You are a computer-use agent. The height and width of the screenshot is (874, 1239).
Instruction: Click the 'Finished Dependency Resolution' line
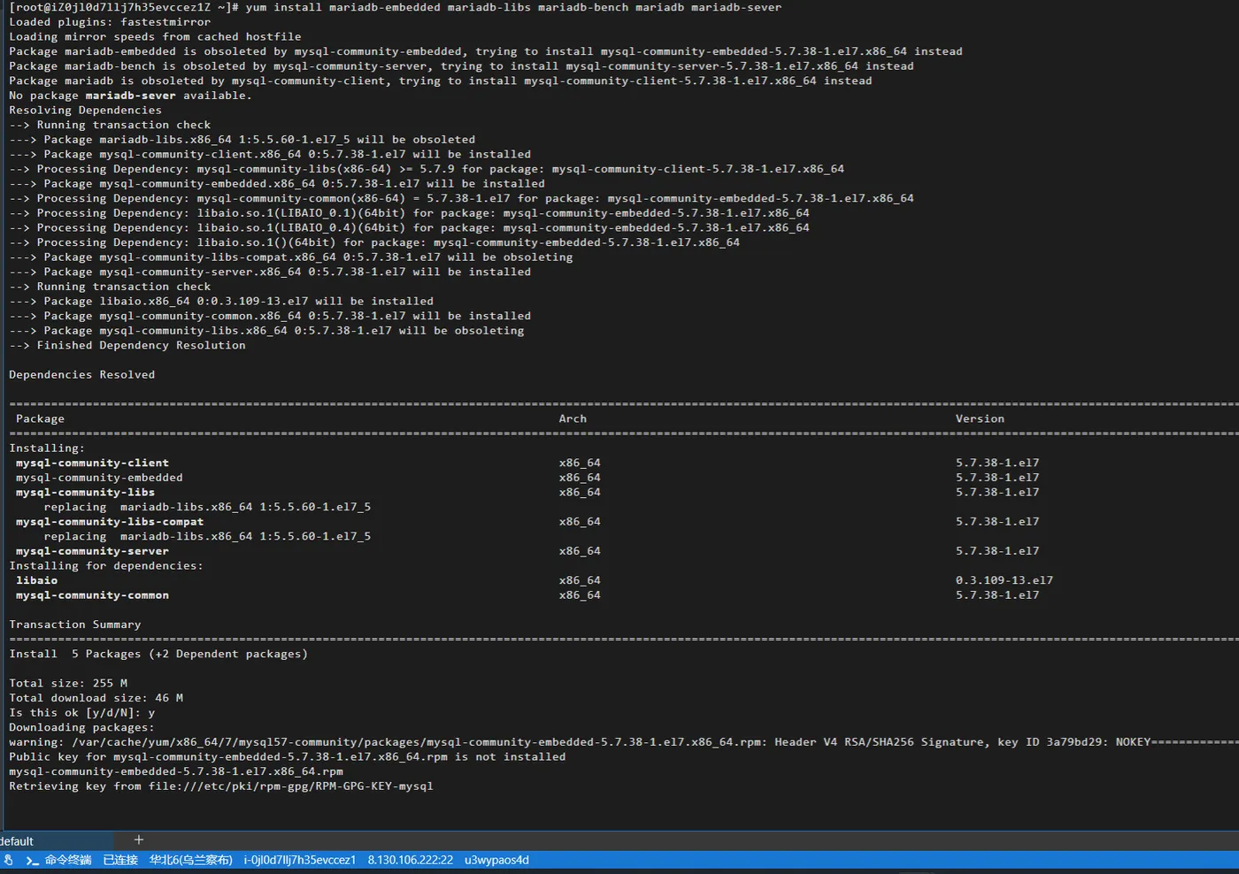click(127, 346)
